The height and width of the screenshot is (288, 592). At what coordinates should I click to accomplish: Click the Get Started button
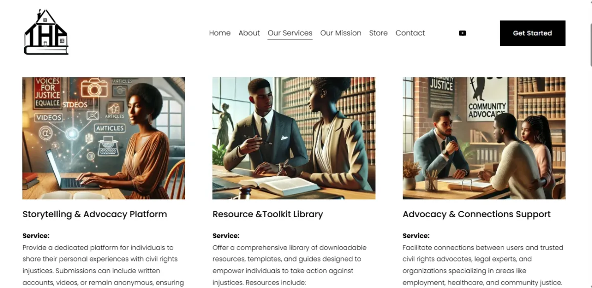[x=532, y=33]
